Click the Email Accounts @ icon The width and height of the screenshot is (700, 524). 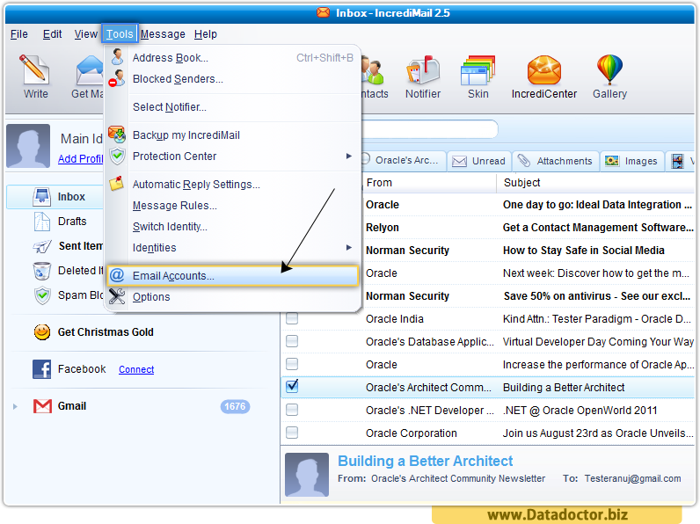[117, 275]
